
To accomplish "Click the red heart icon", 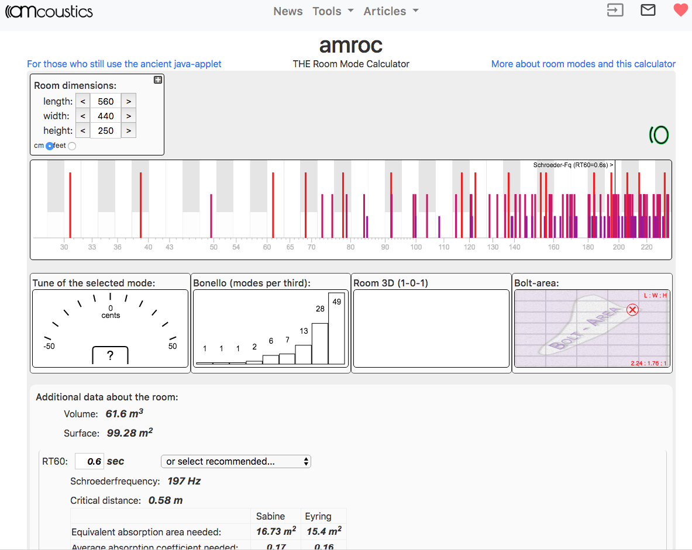I will coord(681,10).
